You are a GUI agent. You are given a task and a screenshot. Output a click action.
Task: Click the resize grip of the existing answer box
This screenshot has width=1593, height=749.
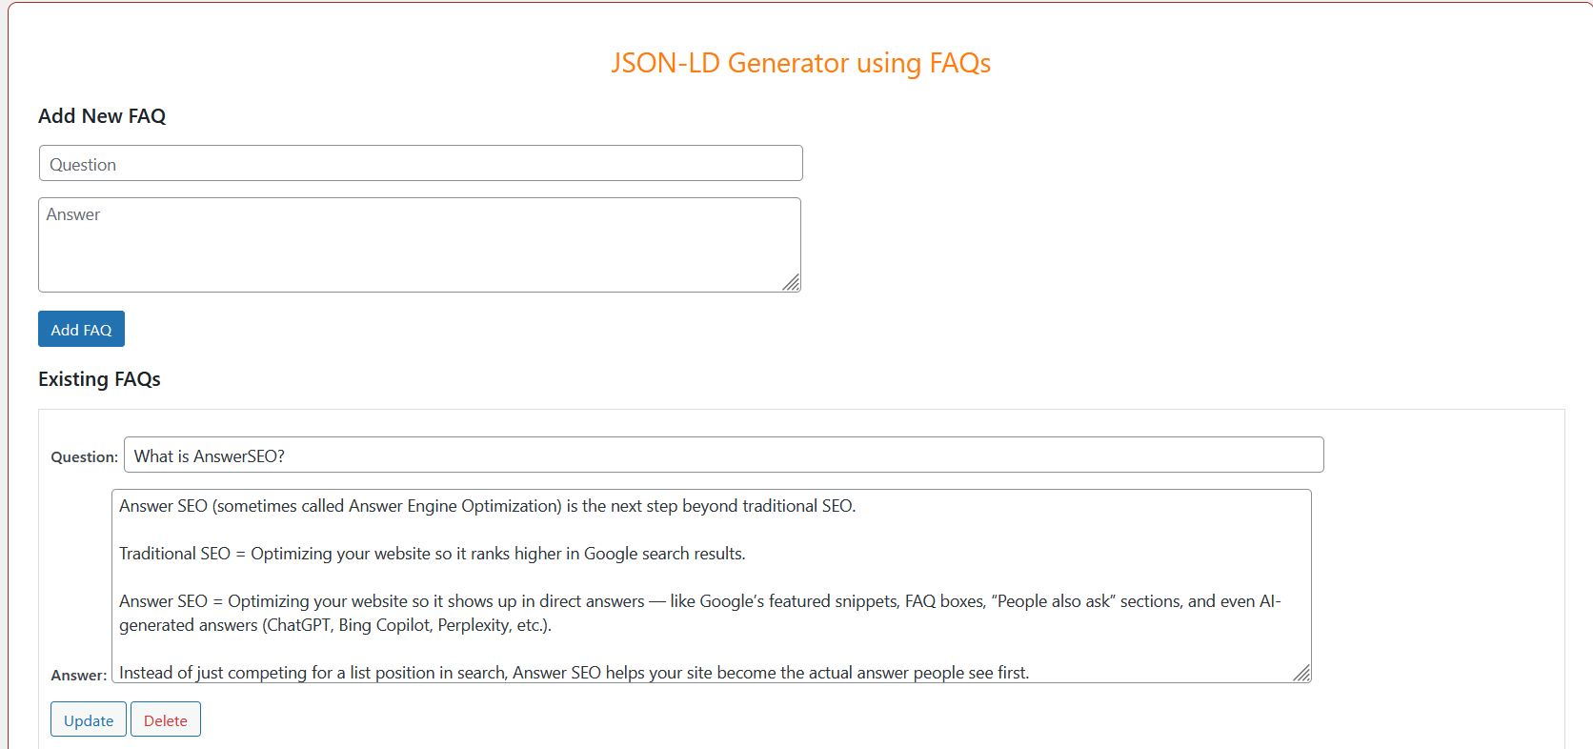1301,674
